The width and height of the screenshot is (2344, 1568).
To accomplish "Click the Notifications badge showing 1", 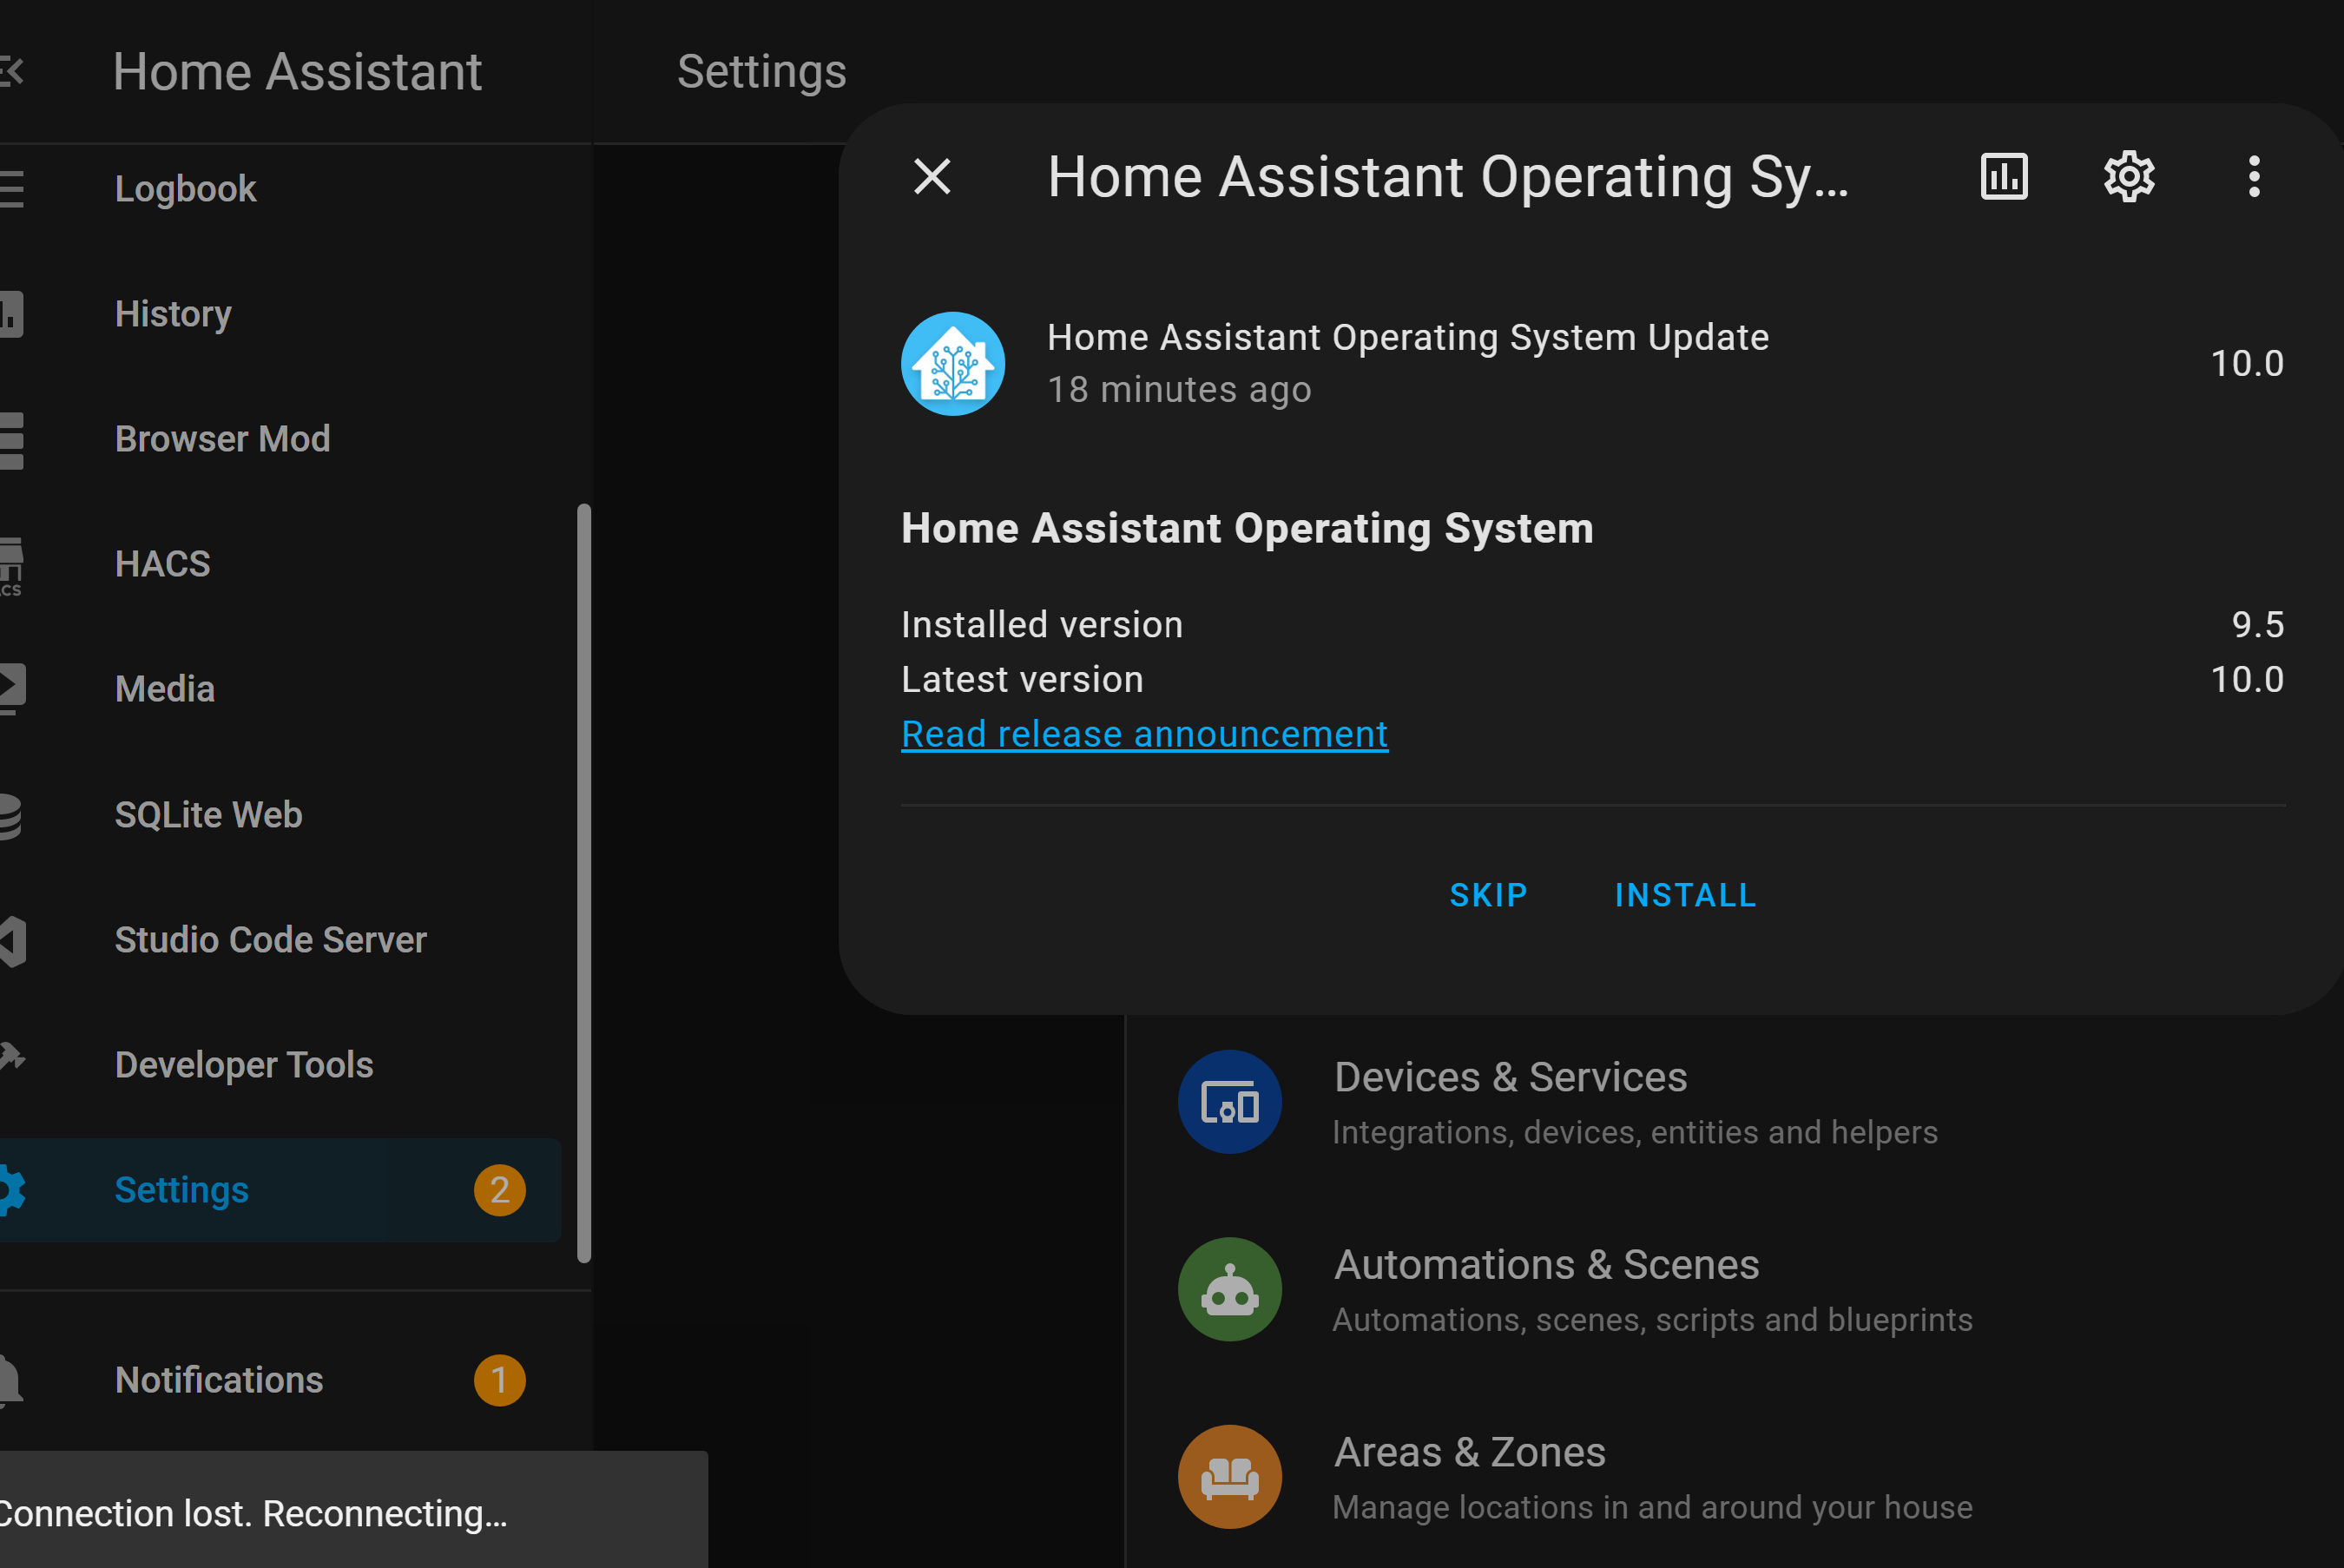I will click(x=498, y=1380).
